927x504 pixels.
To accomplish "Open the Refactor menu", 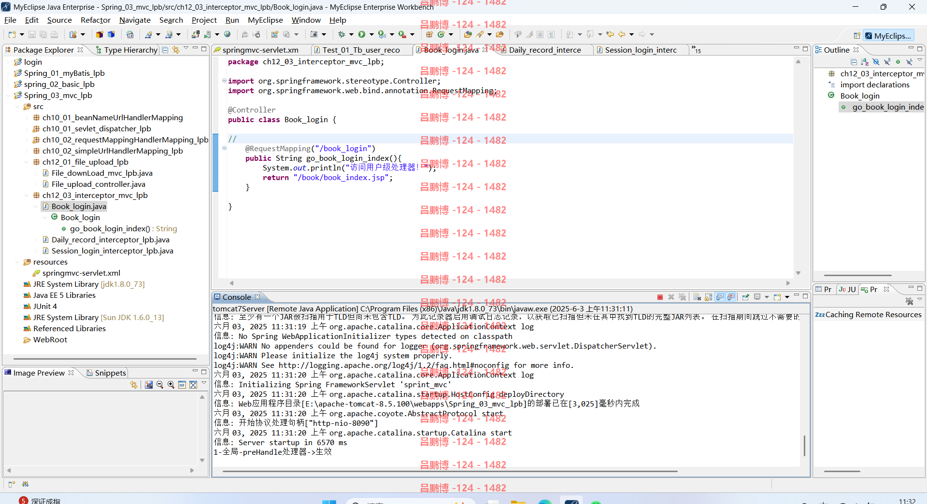I will pos(95,20).
